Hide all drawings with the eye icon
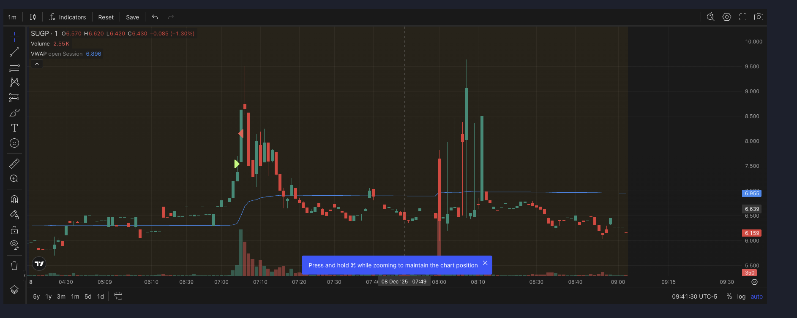 coord(14,245)
